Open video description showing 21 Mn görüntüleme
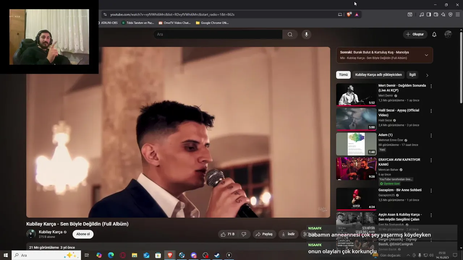Viewport: 463px width, 260px height. (52, 248)
